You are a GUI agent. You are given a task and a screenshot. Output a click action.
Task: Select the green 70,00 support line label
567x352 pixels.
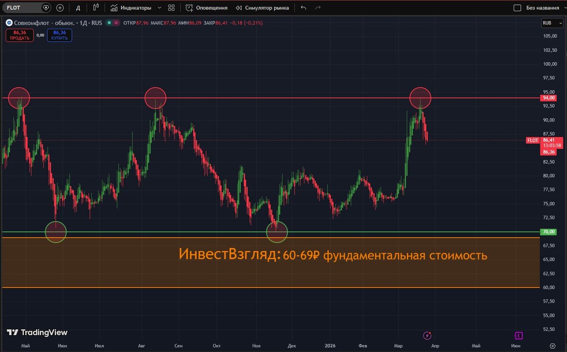point(549,232)
